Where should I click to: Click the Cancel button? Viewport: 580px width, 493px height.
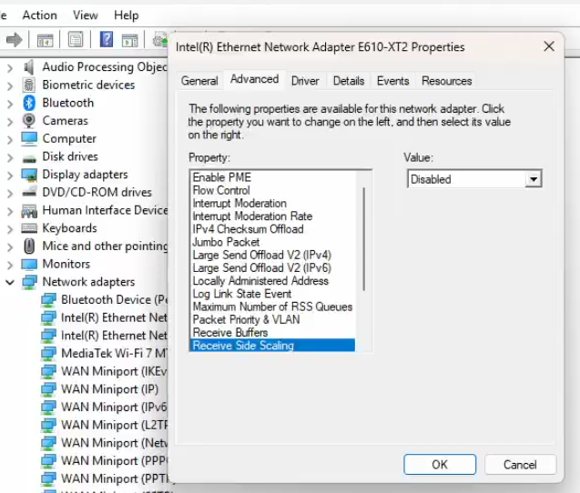(520, 464)
